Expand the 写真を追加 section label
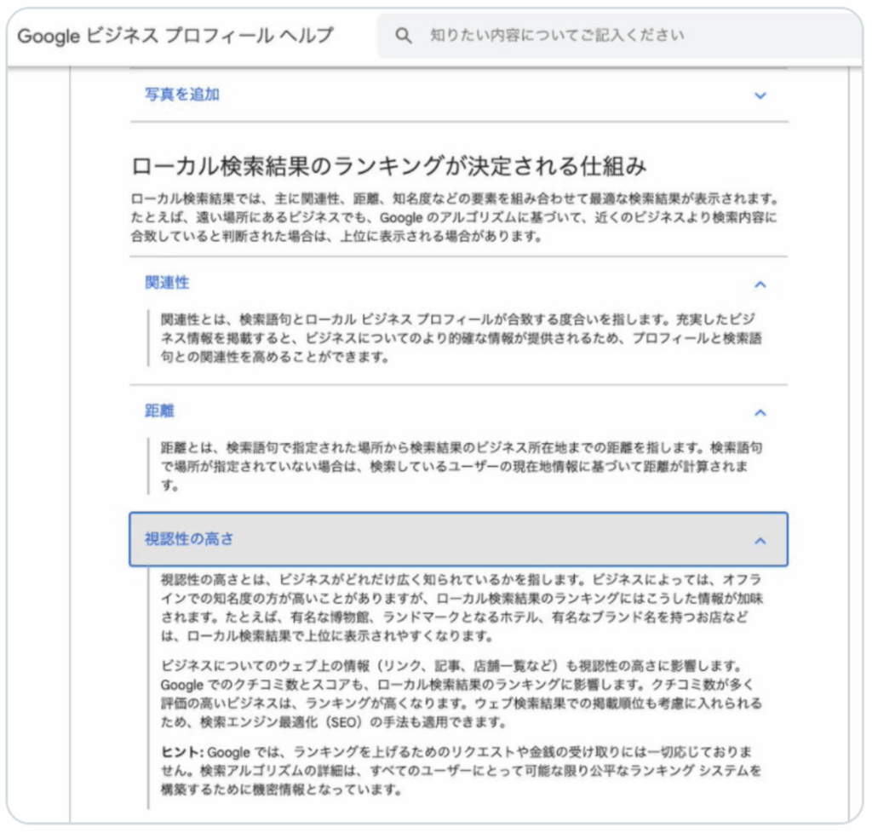 point(182,95)
